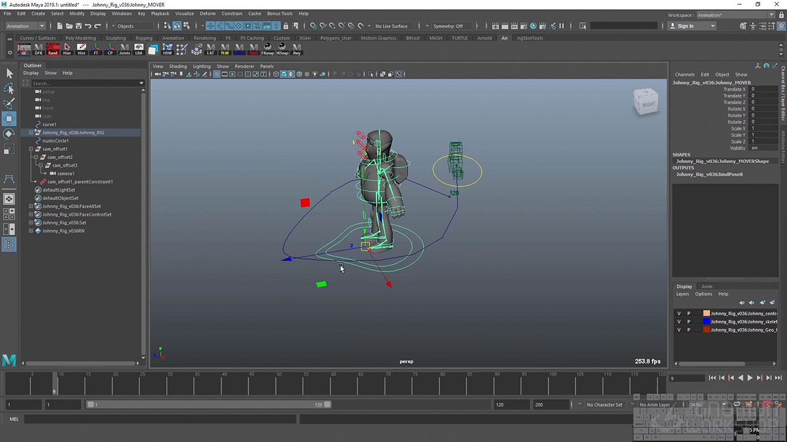Toggle visibility V of the Johnny_skeleton layer

(x=679, y=322)
